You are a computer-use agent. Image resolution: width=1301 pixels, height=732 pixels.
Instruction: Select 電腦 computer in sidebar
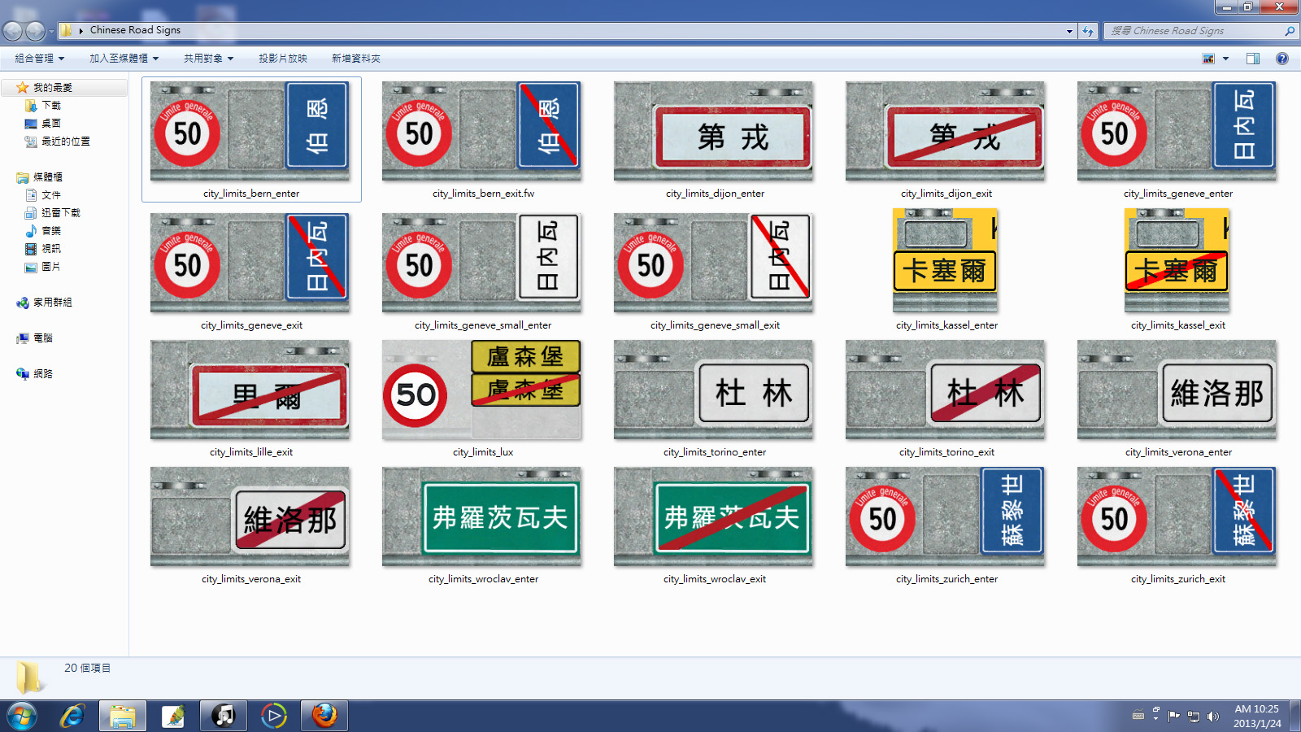tap(43, 338)
